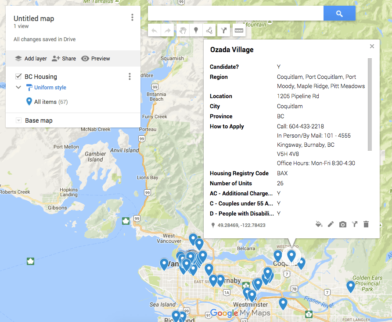
Task: Open Uniform style settings
Action: pos(46,88)
